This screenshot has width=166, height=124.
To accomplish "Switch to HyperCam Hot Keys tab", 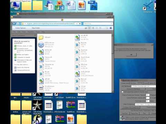I will click(133, 83).
